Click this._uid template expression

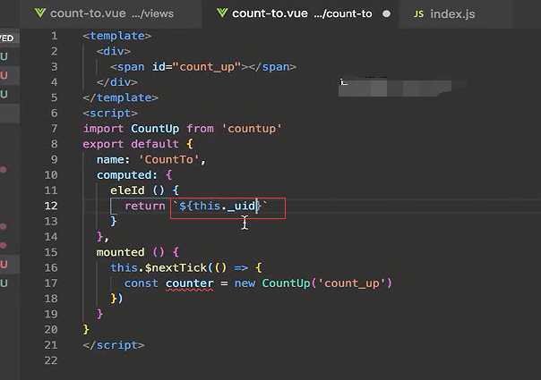tap(219, 206)
